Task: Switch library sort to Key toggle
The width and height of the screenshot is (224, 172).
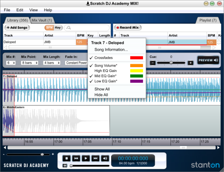Action: point(58,27)
